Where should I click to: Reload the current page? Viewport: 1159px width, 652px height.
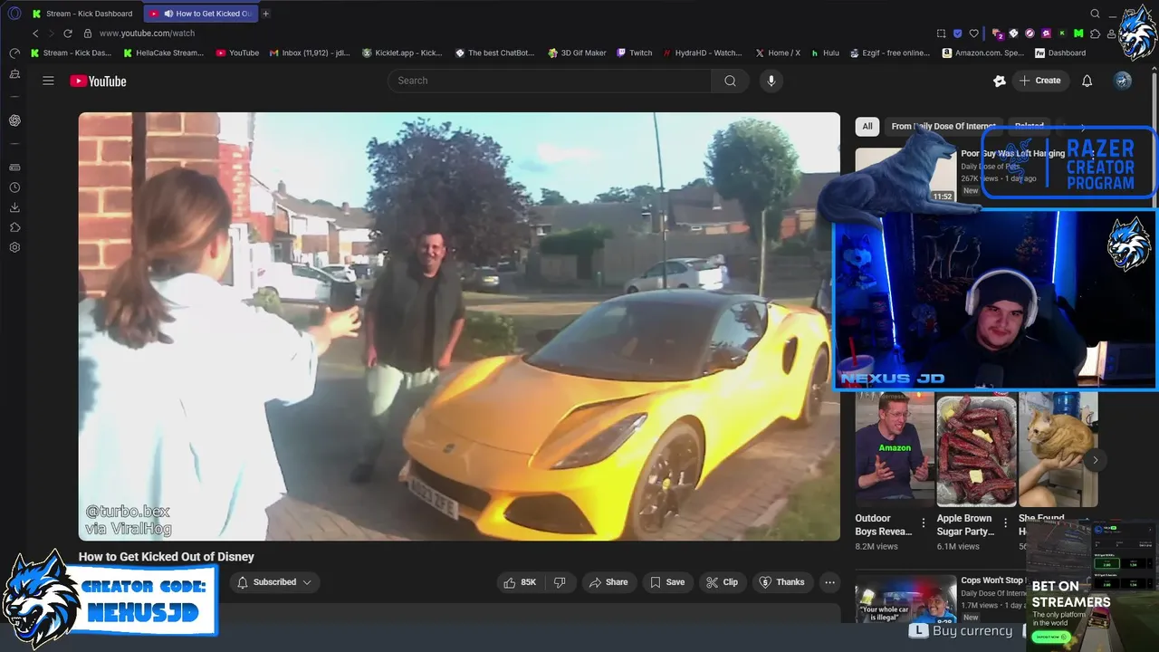coord(68,34)
